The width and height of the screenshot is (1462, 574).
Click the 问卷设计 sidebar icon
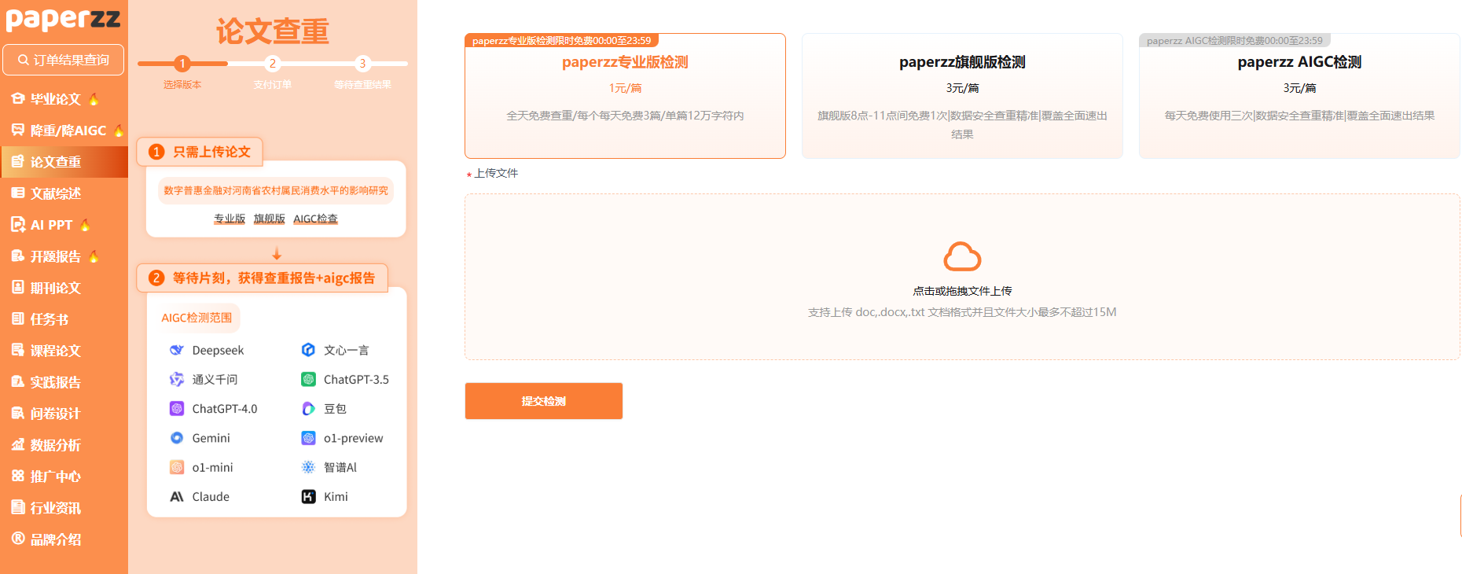(x=18, y=413)
